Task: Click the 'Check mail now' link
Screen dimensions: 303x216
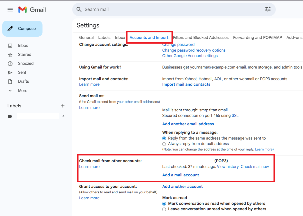Action: [x=254, y=167]
